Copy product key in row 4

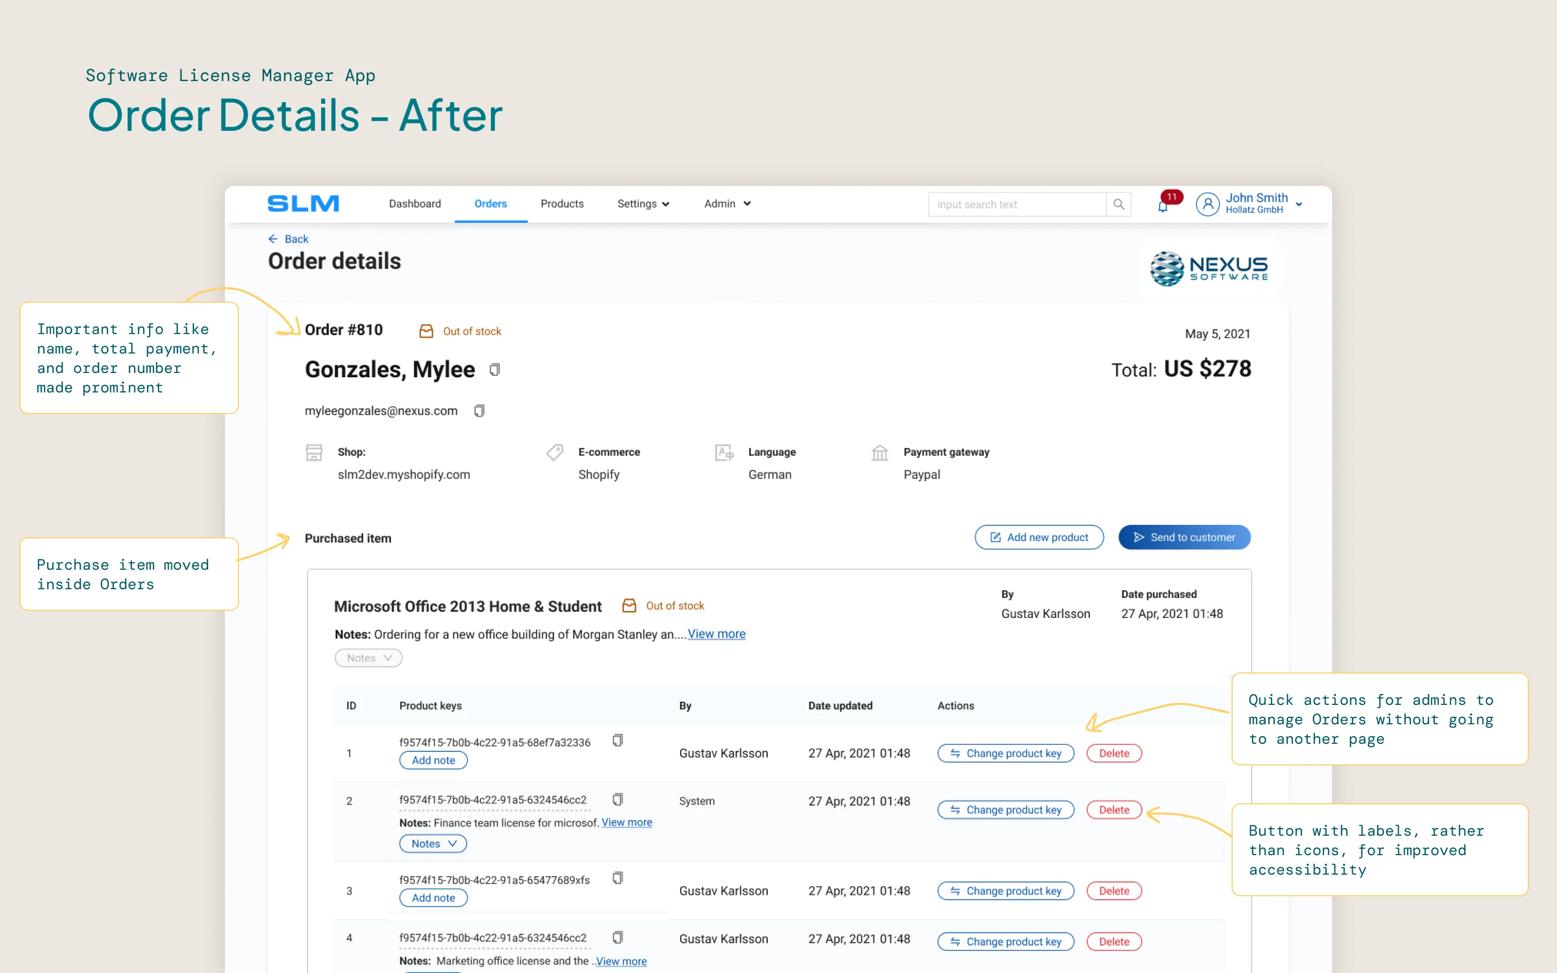coord(617,937)
